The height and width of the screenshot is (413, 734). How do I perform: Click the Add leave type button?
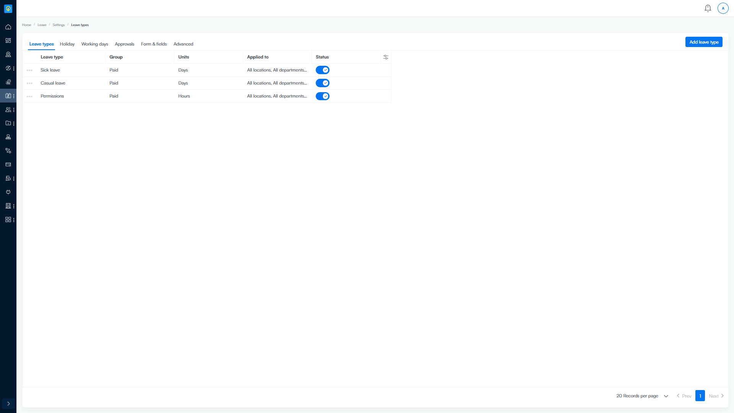[x=703, y=42]
